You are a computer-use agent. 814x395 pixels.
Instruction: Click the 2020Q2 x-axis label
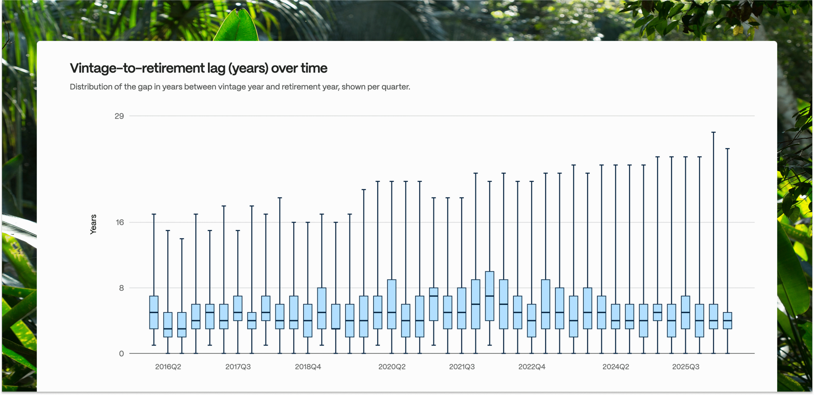click(x=392, y=367)
